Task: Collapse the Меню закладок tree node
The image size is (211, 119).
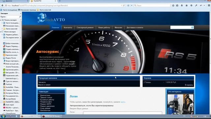Action: (x=1, y=32)
